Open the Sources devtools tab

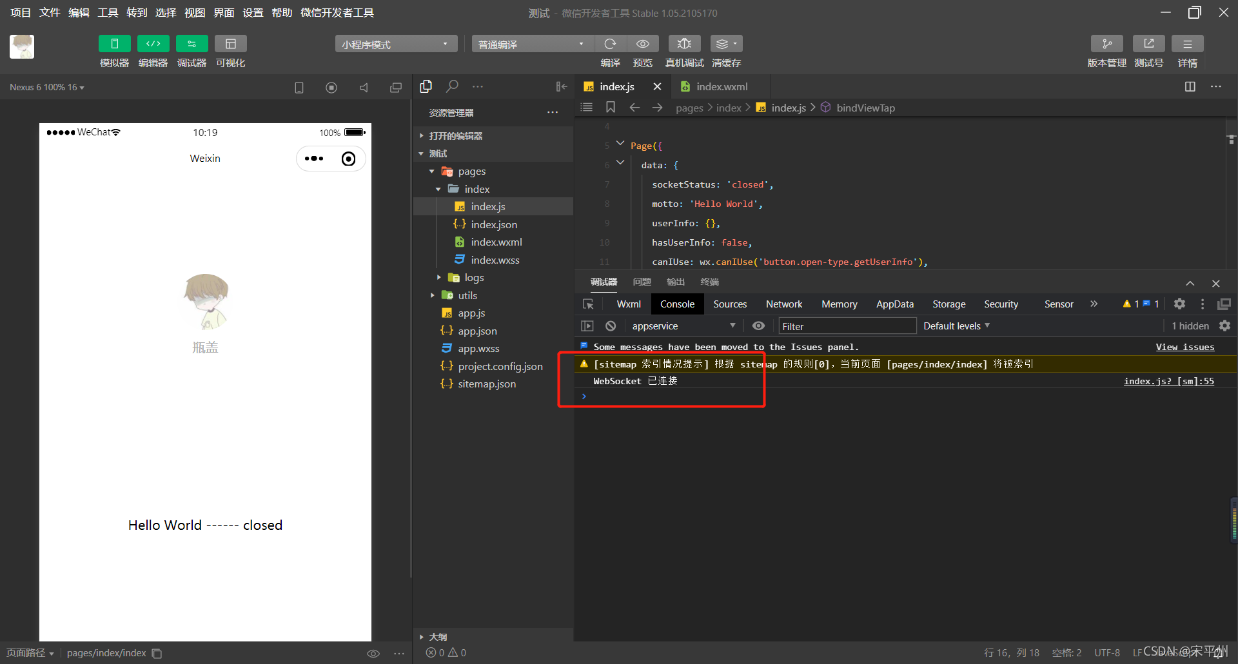click(730, 304)
